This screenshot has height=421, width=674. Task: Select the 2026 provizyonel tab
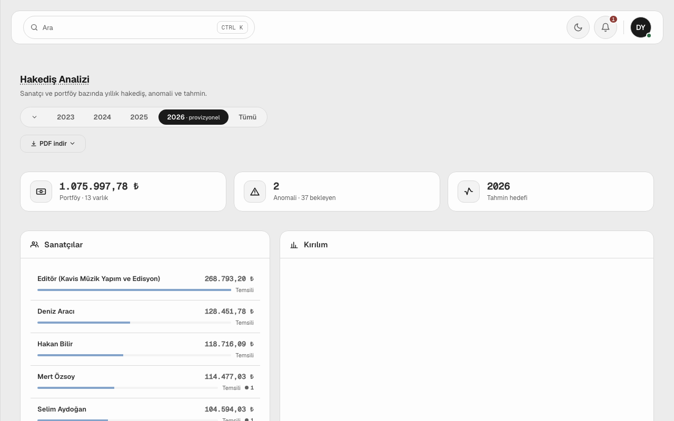click(193, 117)
